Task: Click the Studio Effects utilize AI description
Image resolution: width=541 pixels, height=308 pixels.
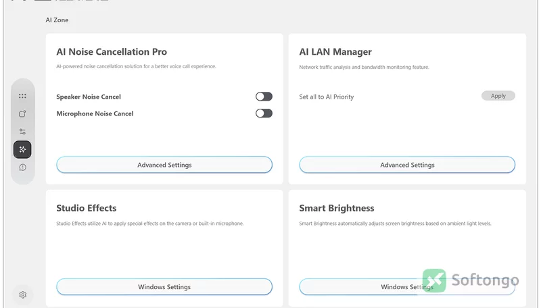Action: click(x=149, y=224)
